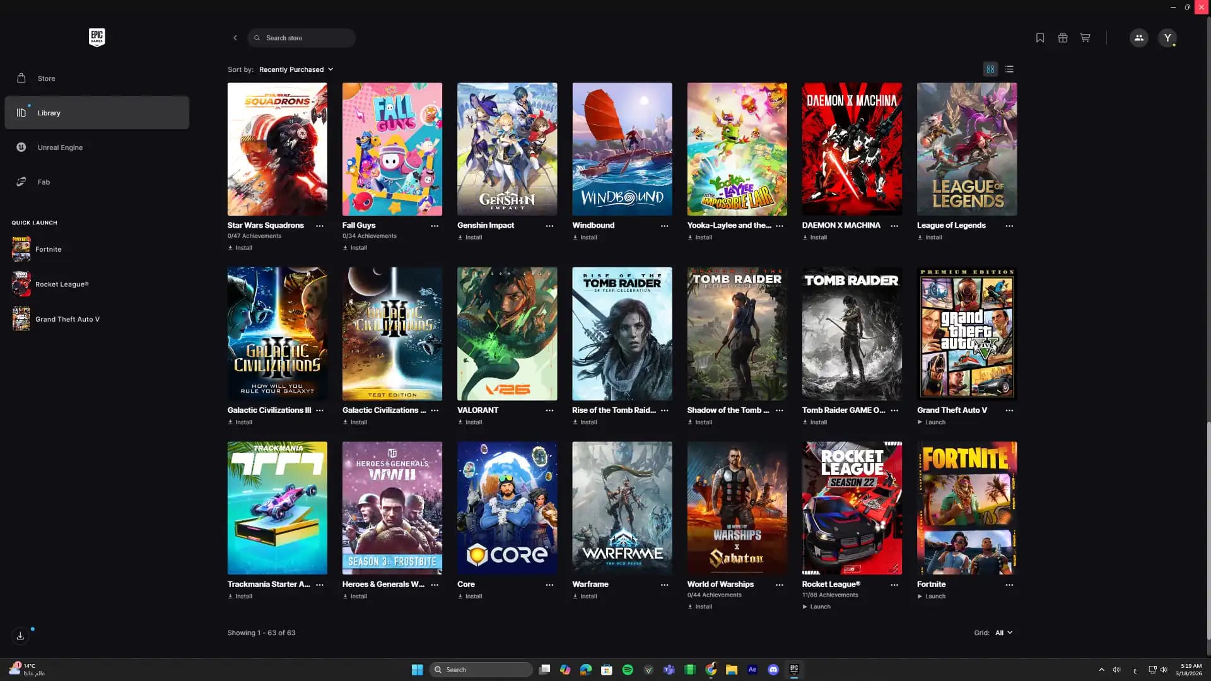This screenshot has height=681, width=1211.
Task: Select the Galactic Civilizations III cover
Action: (x=278, y=334)
